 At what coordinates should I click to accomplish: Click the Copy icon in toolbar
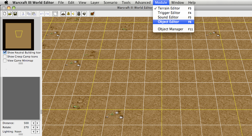point(28,14)
